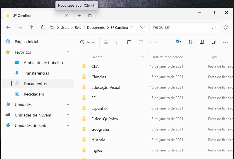Click the paste clipboard icon
Viewport: 234px width, 159px height.
(x=129, y=42)
